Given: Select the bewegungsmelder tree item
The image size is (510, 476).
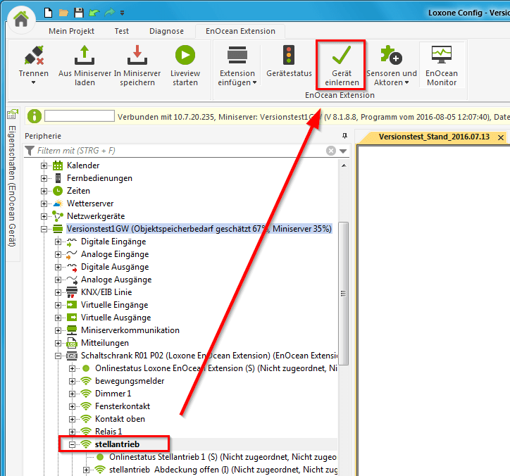Looking at the screenshot, I should [x=130, y=381].
